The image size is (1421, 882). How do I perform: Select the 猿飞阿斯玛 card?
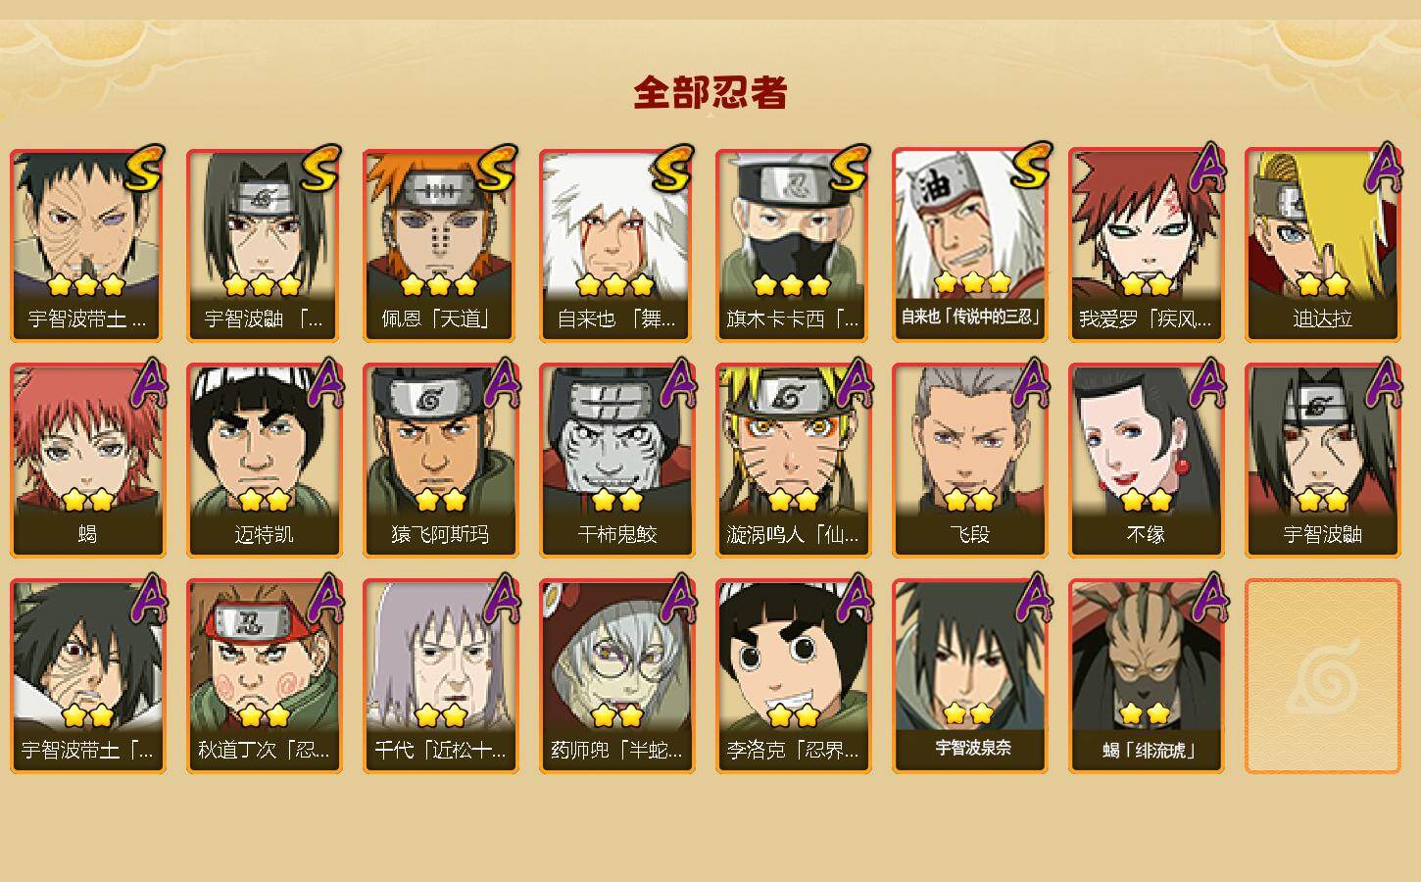440,461
